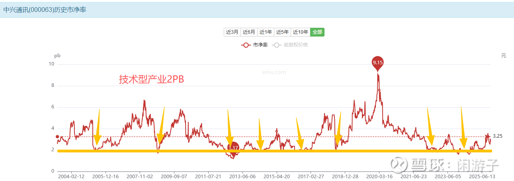
Task: Click the 2007-11-02 axis date label
Action: pyautogui.click(x=140, y=176)
